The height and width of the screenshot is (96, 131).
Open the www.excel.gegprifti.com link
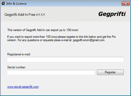point(23,87)
